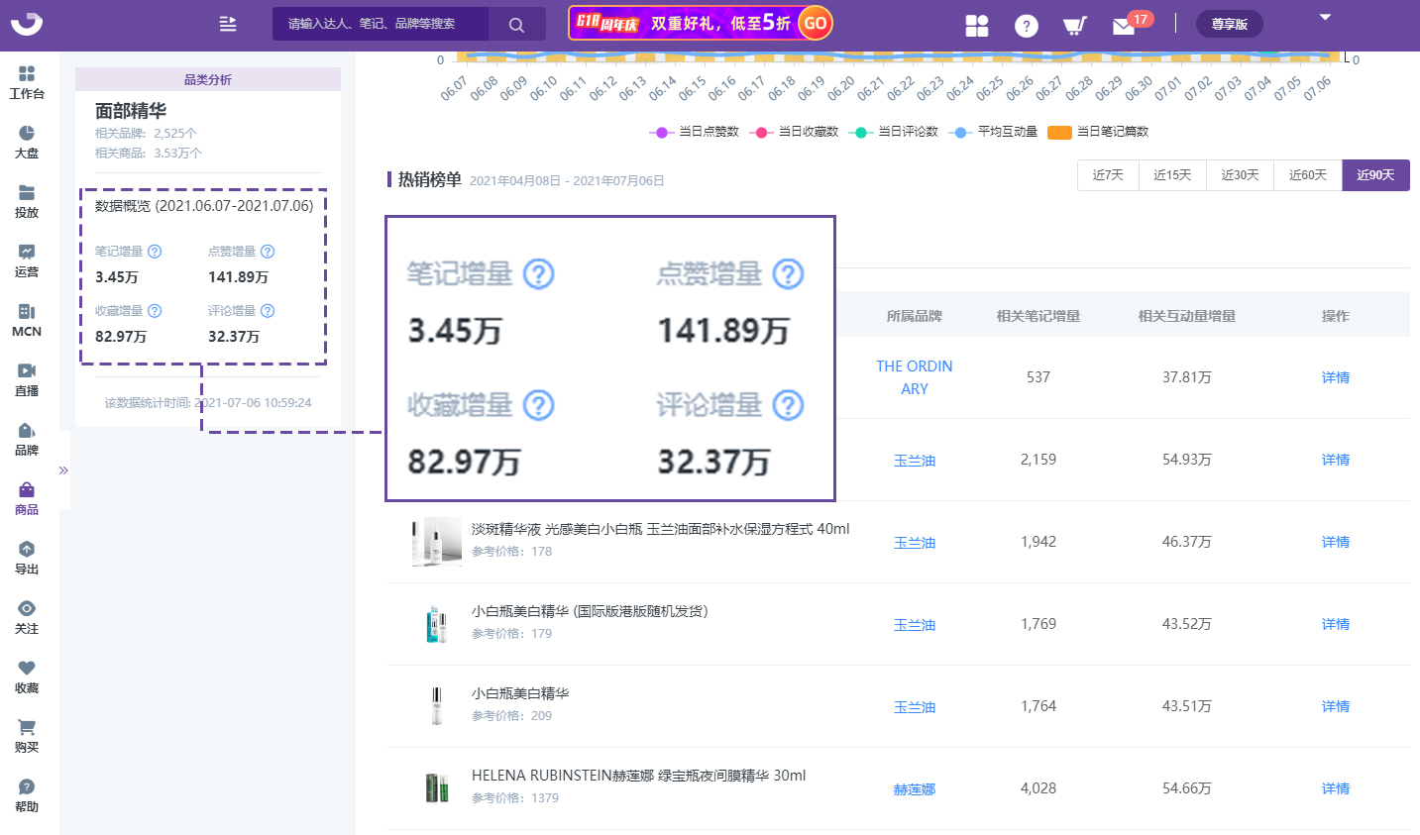Click help icon next to 收藏增量 in sidebar panel
This screenshot has width=1420, height=835.
[x=155, y=311]
